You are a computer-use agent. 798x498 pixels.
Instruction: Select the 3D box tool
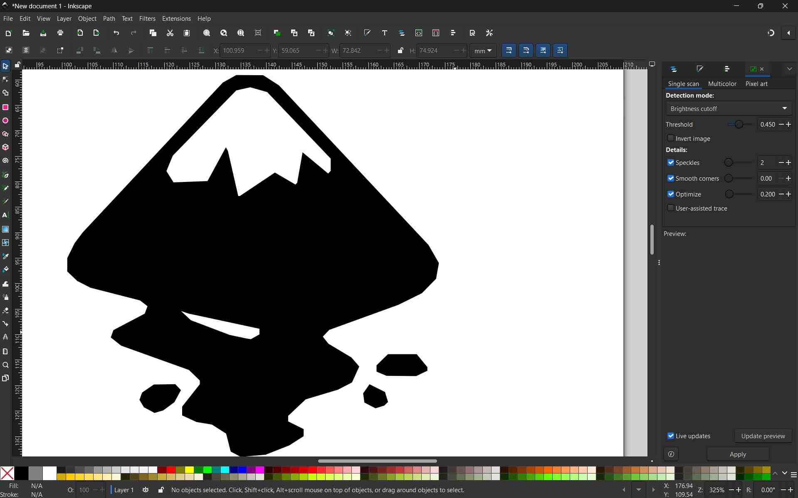point(5,147)
